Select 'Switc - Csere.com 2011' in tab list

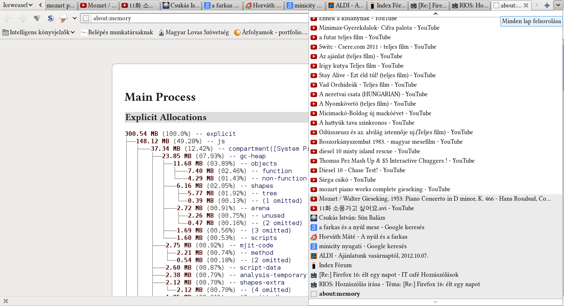[x=435, y=47]
